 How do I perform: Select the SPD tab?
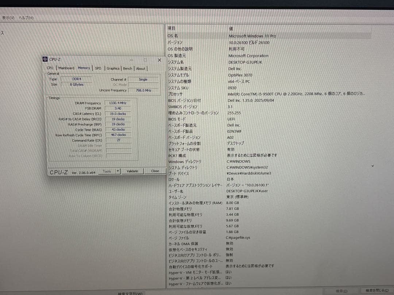[x=97, y=68]
